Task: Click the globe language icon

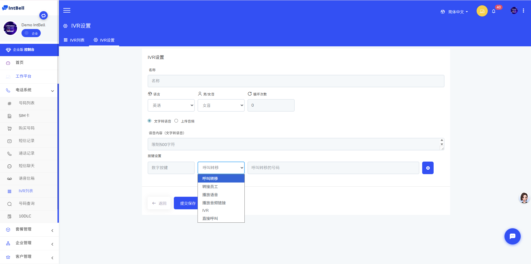Action: [x=443, y=12]
